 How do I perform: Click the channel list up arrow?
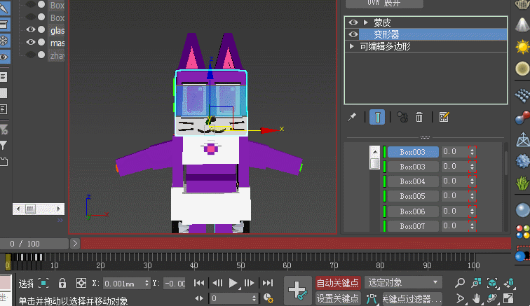tap(375, 152)
